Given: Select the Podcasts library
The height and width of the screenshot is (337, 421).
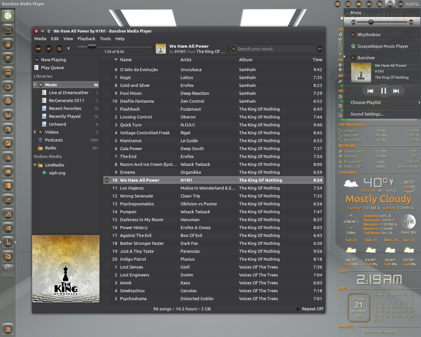Looking at the screenshot, I should pyautogui.click(x=66, y=140).
